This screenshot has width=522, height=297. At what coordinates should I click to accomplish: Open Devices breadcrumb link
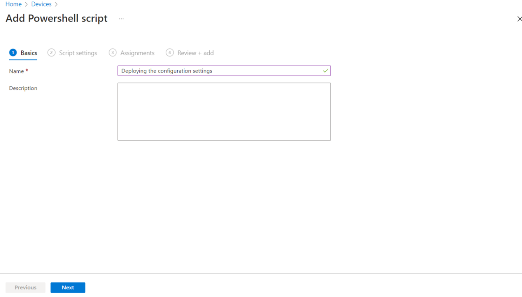pyautogui.click(x=41, y=4)
